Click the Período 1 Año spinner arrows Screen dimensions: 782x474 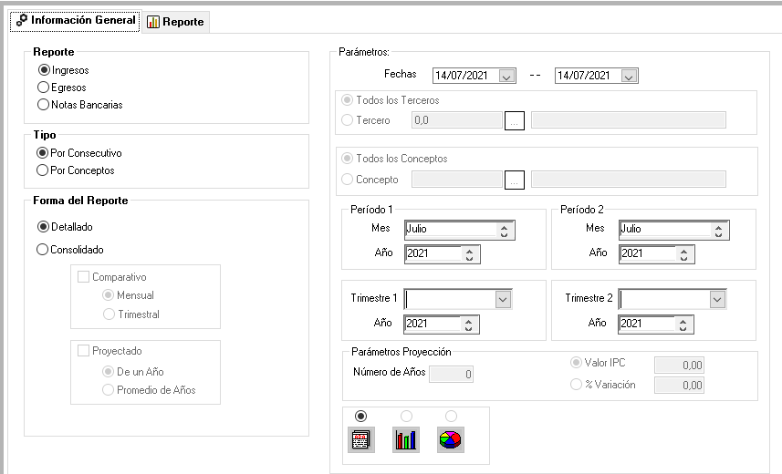coord(469,254)
